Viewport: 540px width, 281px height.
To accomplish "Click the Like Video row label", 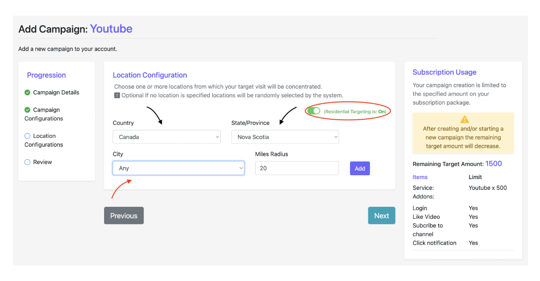I will tap(426, 217).
